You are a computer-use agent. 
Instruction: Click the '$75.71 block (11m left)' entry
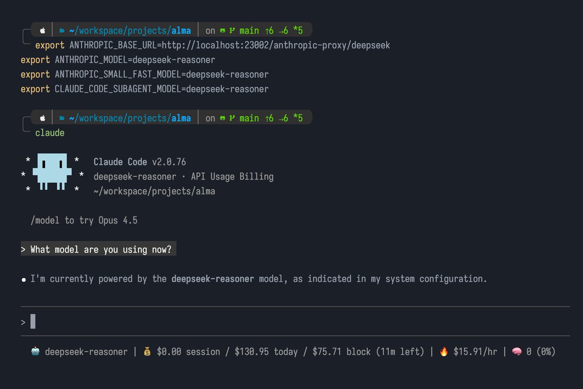point(368,352)
